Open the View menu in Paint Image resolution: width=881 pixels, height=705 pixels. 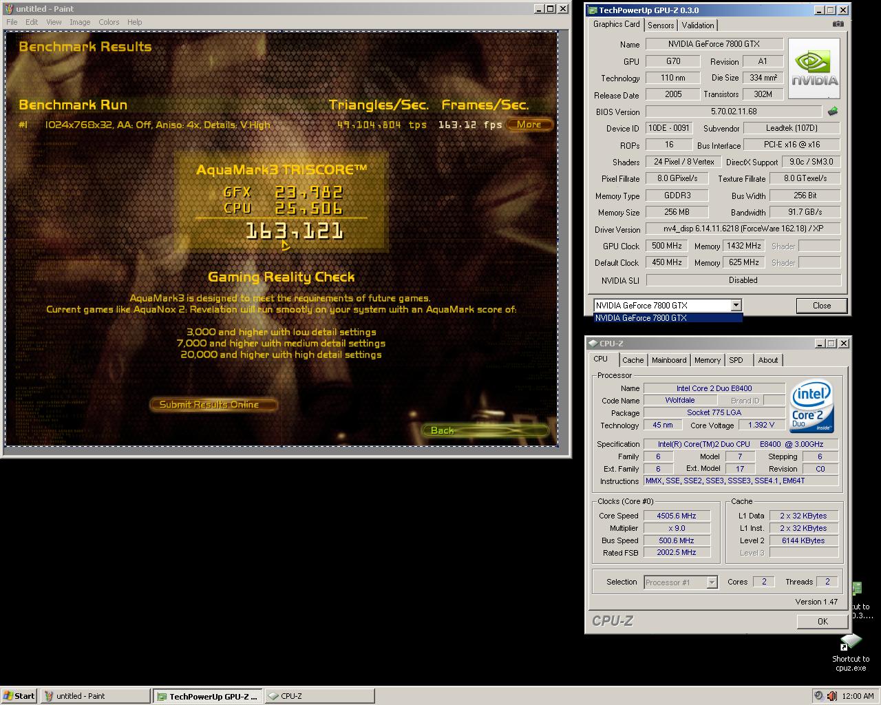tap(54, 22)
